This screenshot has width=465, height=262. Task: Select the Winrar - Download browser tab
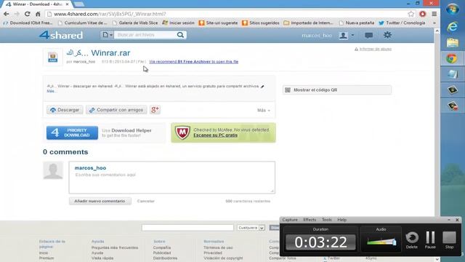(37, 4)
